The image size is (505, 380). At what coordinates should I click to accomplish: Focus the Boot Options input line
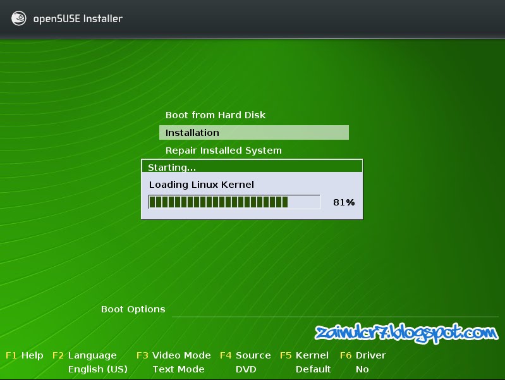point(335,311)
